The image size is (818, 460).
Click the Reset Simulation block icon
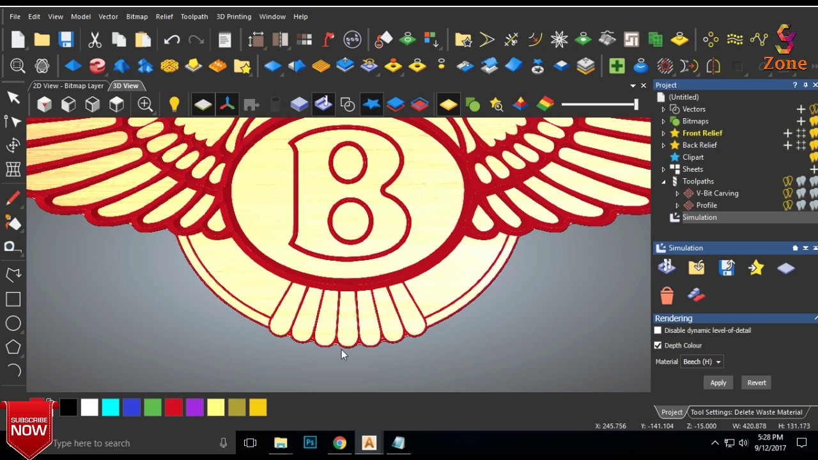[786, 268]
